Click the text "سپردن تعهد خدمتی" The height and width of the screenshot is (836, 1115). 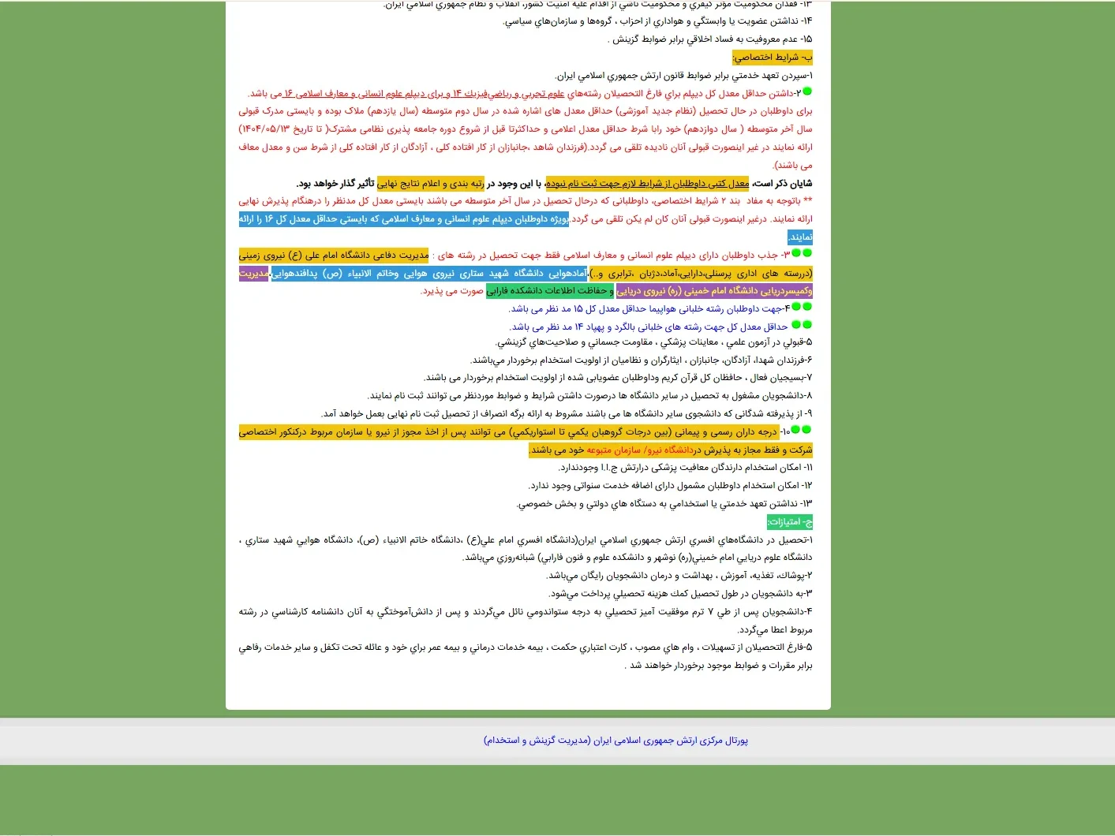pyautogui.click(x=769, y=77)
